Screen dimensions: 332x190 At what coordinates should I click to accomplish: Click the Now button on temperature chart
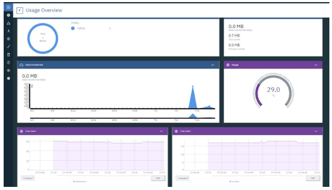(158, 178)
